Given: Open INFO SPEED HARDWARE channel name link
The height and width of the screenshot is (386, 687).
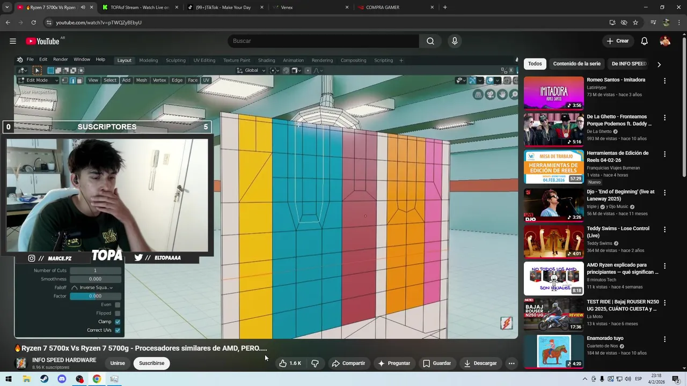Looking at the screenshot, I should 64,360.
